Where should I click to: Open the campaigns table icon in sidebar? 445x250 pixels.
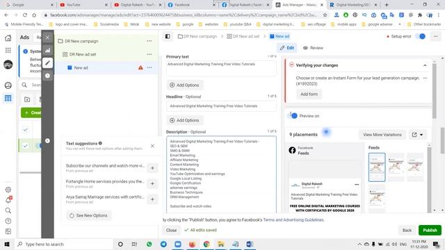pyautogui.click(x=8, y=99)
